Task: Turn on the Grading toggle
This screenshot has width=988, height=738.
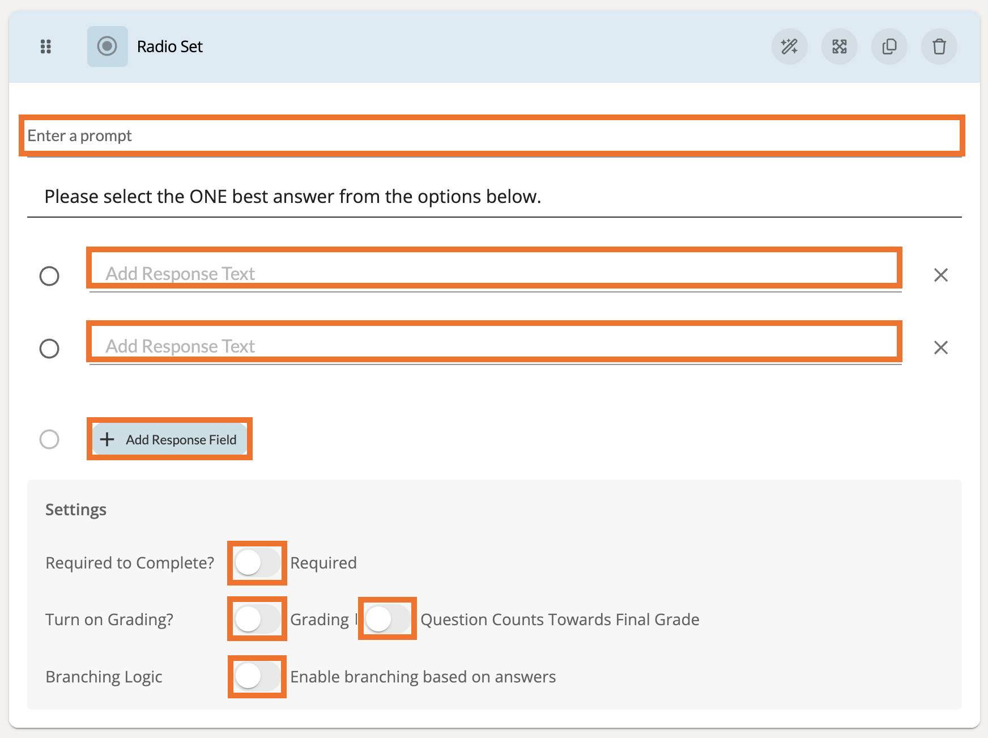Action: tap(257, 619)
